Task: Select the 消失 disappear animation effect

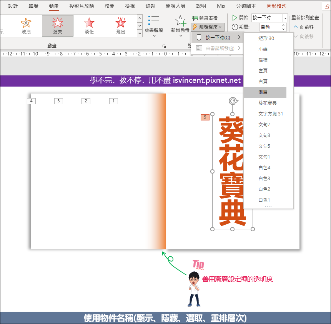Action: (x=58, y=26)
